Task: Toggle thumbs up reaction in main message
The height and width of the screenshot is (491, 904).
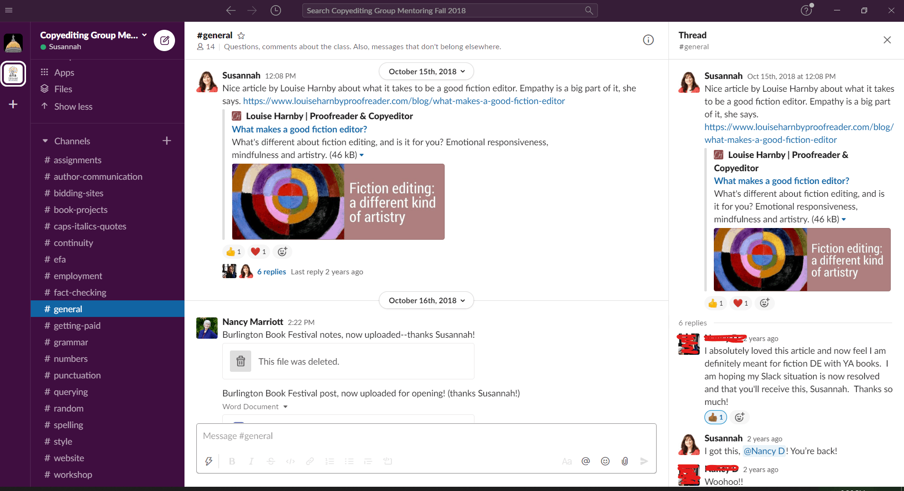Action: [x=233, y=252]
